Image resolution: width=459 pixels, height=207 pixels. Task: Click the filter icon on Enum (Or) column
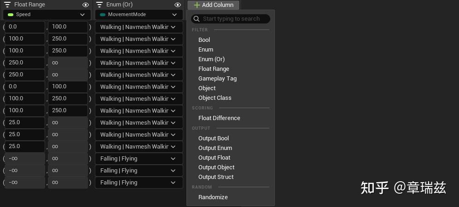99,5
